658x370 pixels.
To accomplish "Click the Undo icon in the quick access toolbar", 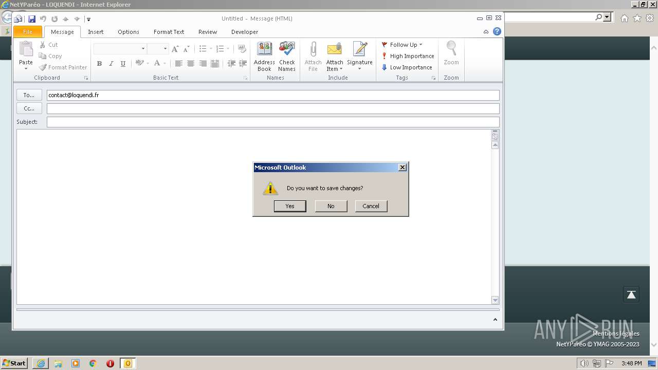I will click(43, 19).
